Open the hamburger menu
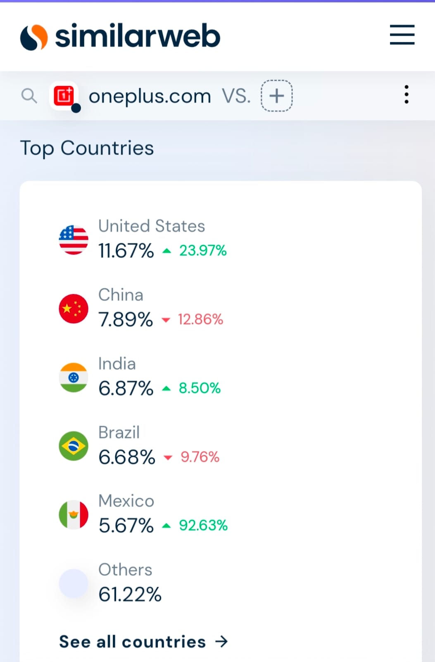 point(402,35)
